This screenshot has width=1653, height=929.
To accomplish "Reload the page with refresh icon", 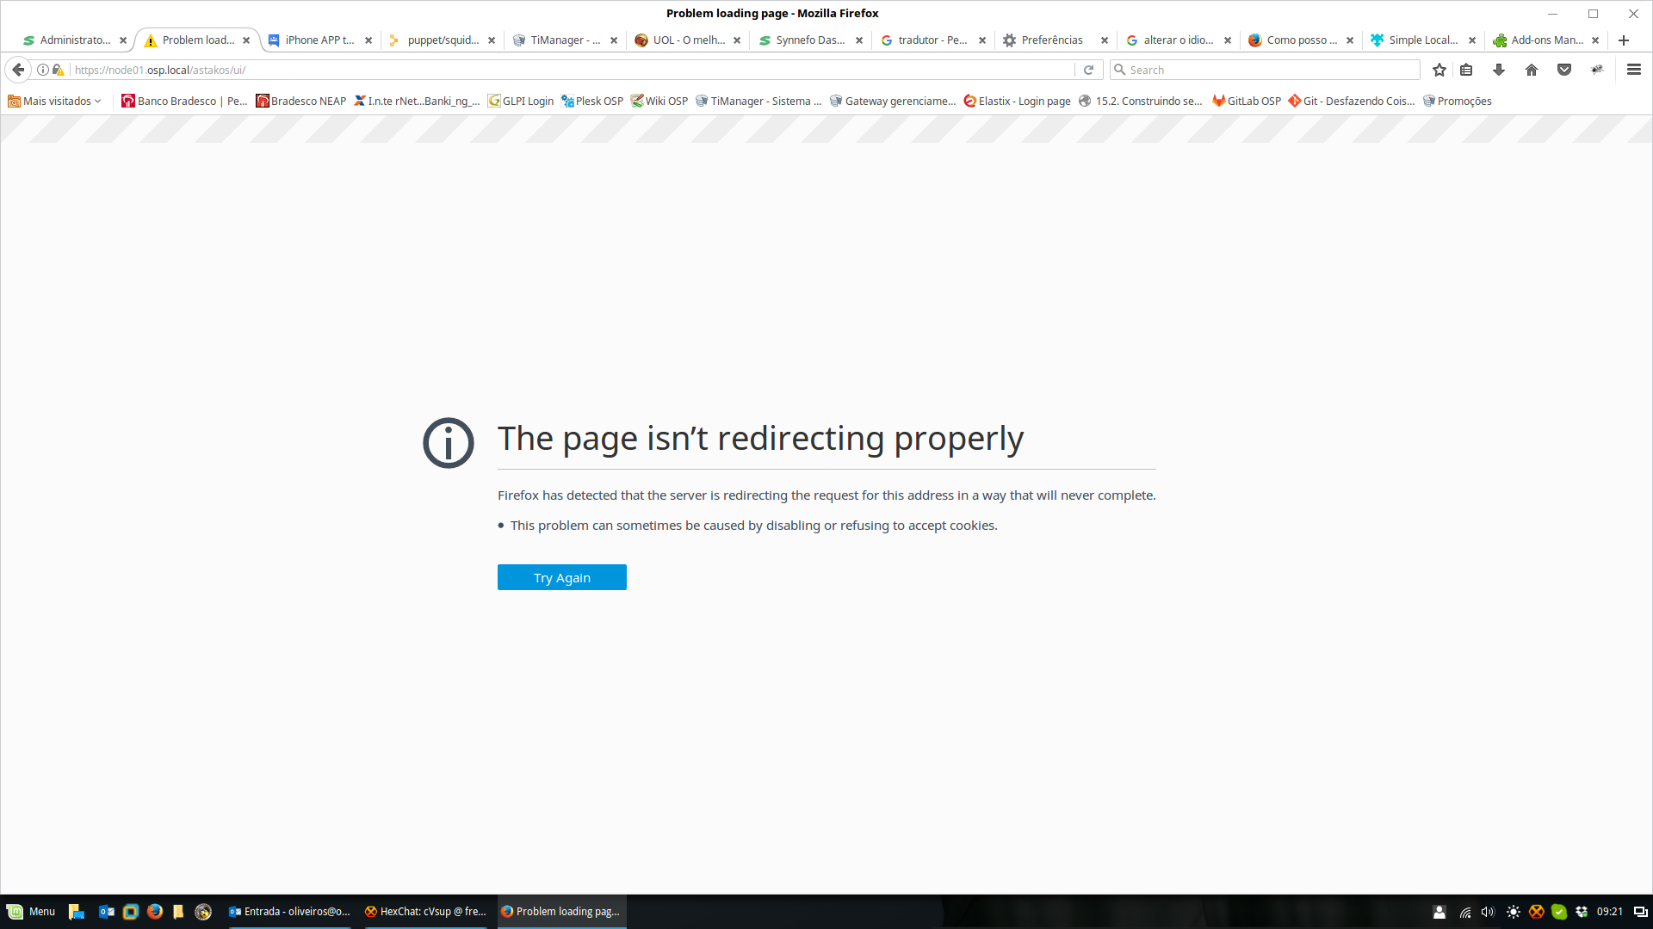I will pos(1088,70).
